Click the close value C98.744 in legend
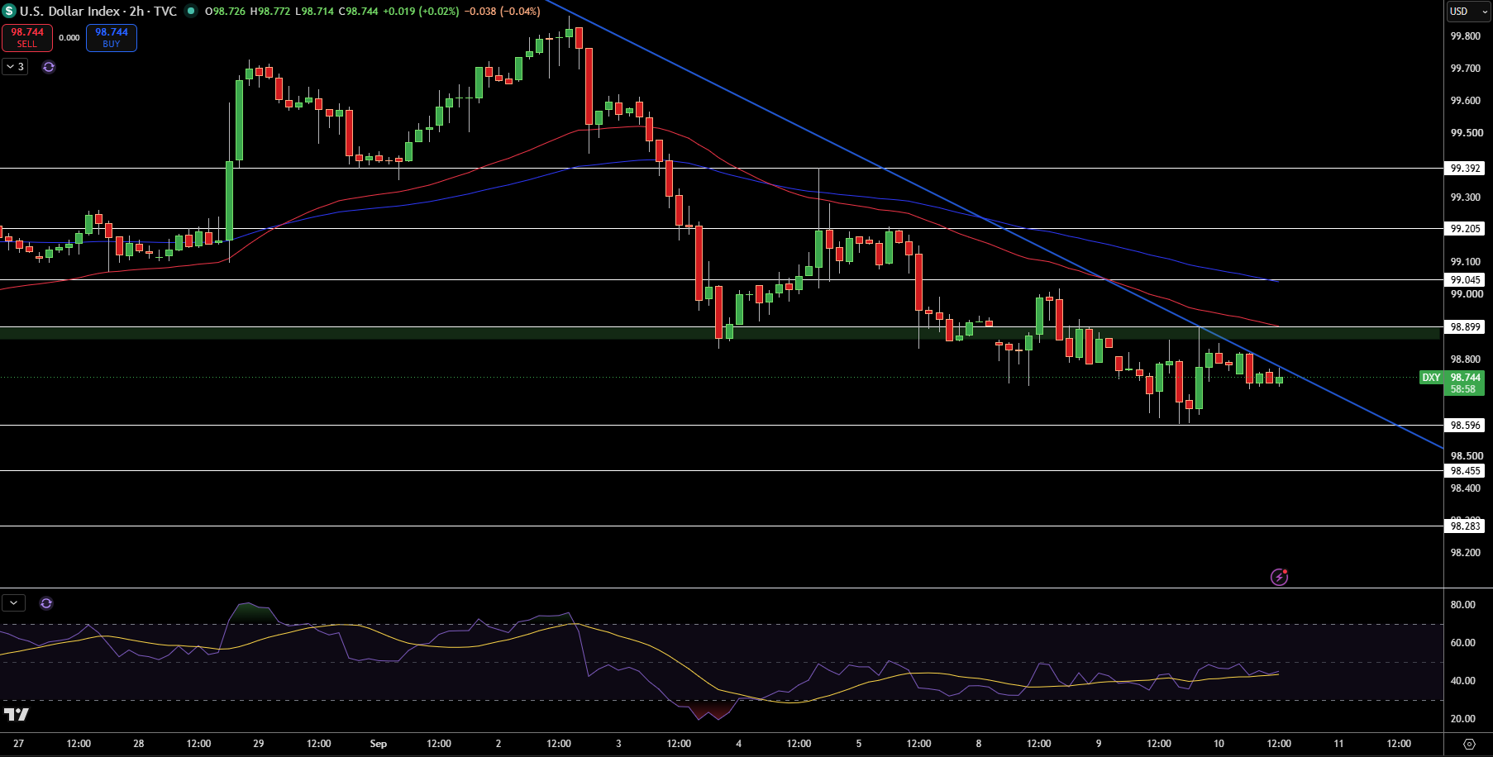 359,12
